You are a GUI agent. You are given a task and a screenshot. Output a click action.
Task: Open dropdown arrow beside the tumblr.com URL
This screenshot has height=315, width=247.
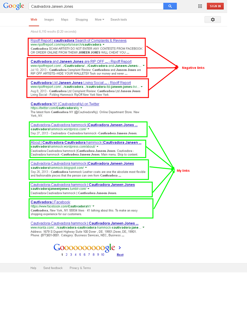click(89, 189)
